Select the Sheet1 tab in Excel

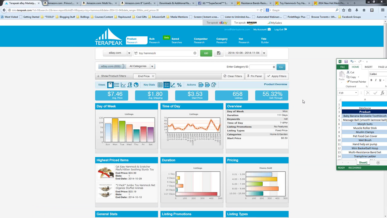pos(363,163)
